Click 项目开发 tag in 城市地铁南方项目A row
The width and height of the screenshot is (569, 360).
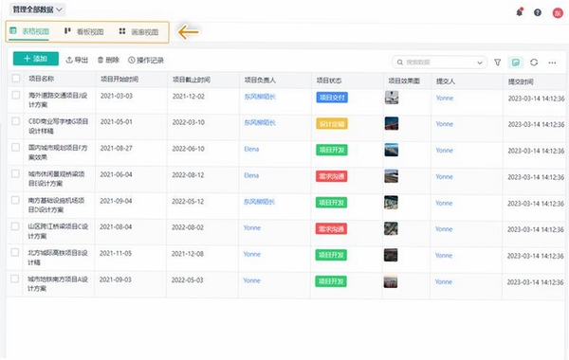[x=331, y=281]
